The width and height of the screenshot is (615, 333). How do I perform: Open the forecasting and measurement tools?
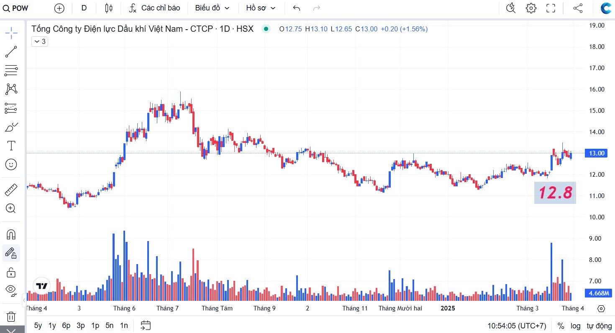click(11, 108)
